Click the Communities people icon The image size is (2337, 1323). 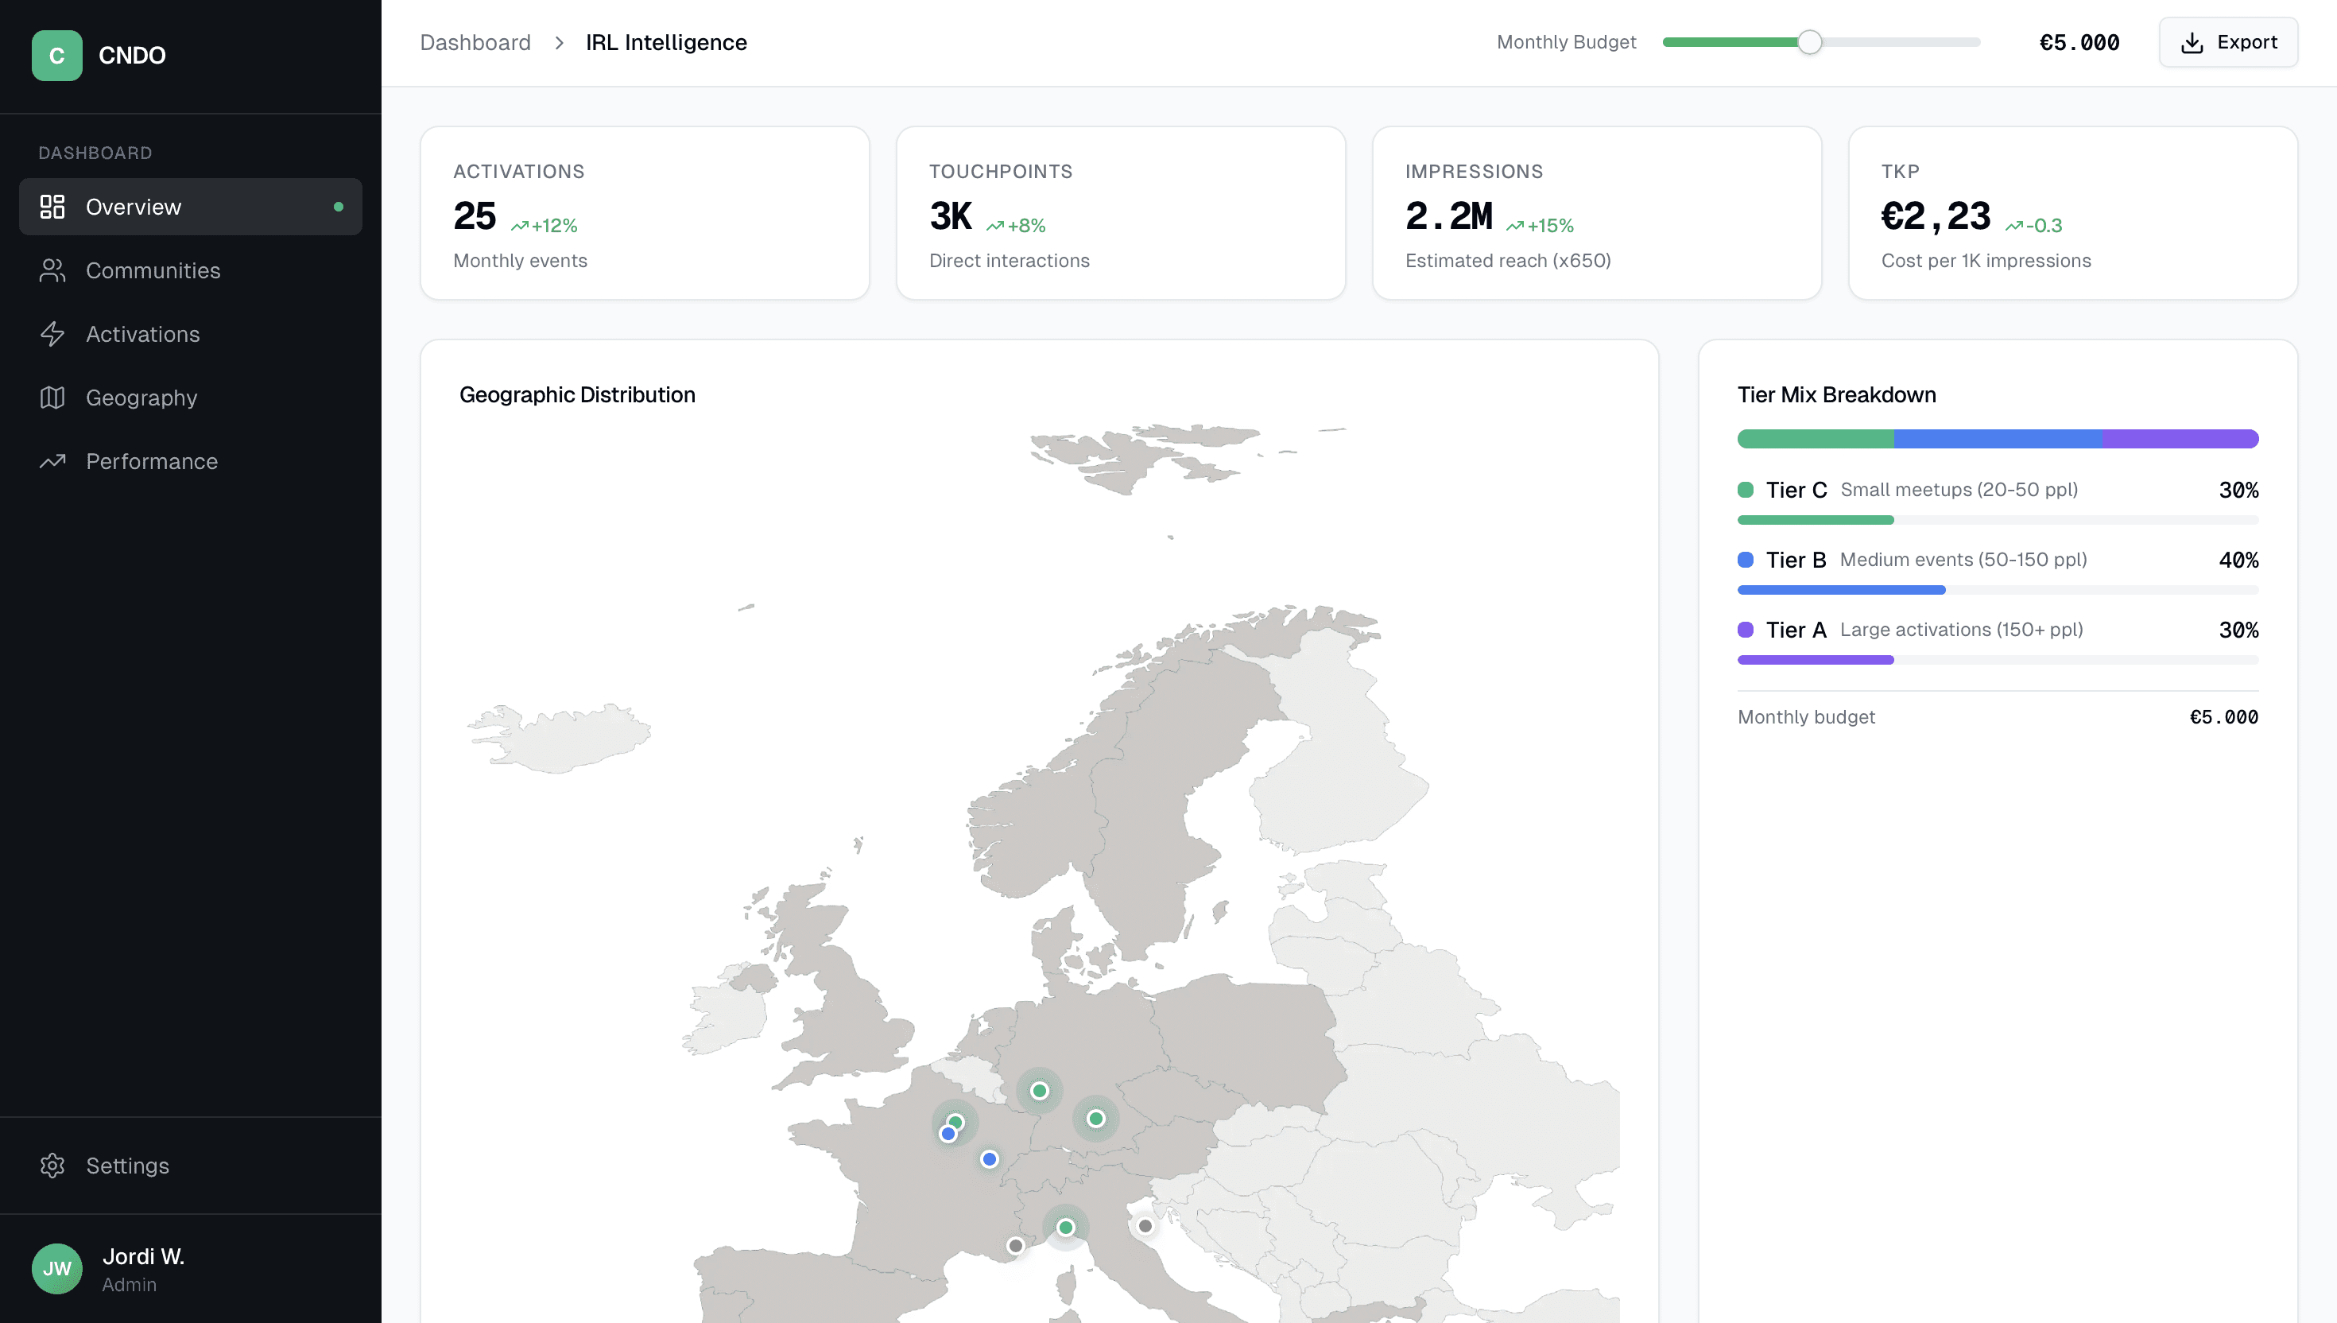point(52,271)
